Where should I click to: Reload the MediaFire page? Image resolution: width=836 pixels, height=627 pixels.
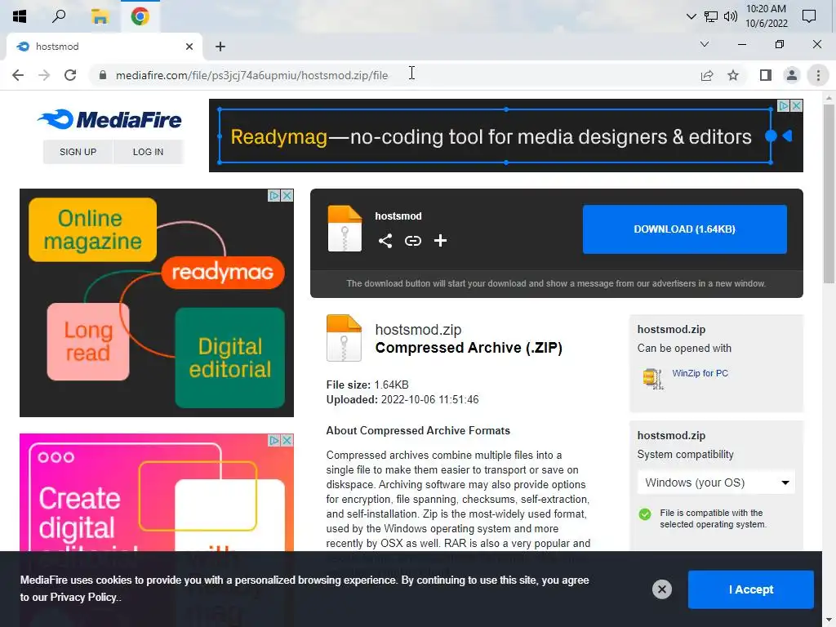pyautogui.click(x=70, y=75)
